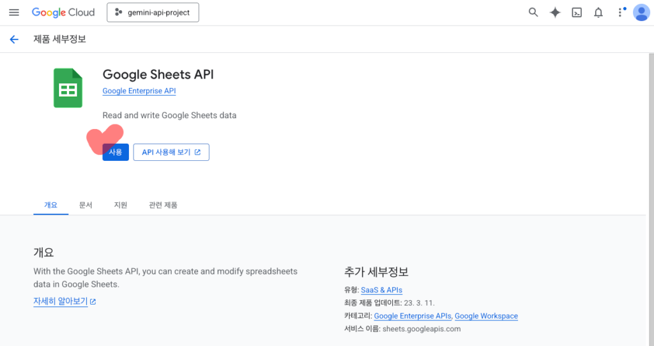Go back using the left arrow
The height and width of the screenshot is (346, 654).
14,40
